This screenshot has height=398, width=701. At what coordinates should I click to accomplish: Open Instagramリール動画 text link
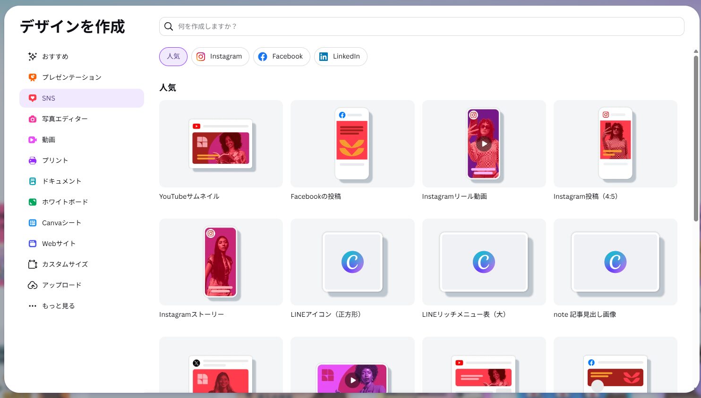point(454,196)
